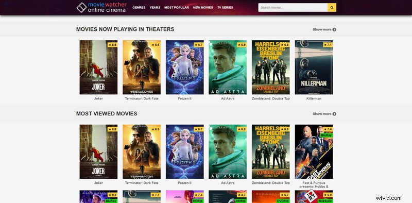
Task: Go to NEW MOVIES
Action: 203,8
